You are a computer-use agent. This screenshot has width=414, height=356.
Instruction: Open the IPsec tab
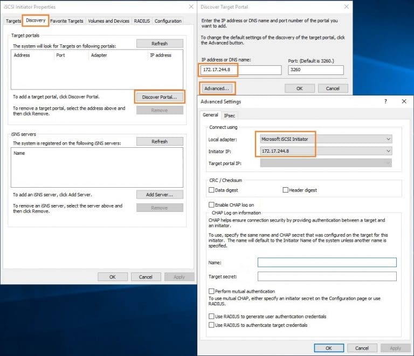pyautogui.click(x=230, y=115)
